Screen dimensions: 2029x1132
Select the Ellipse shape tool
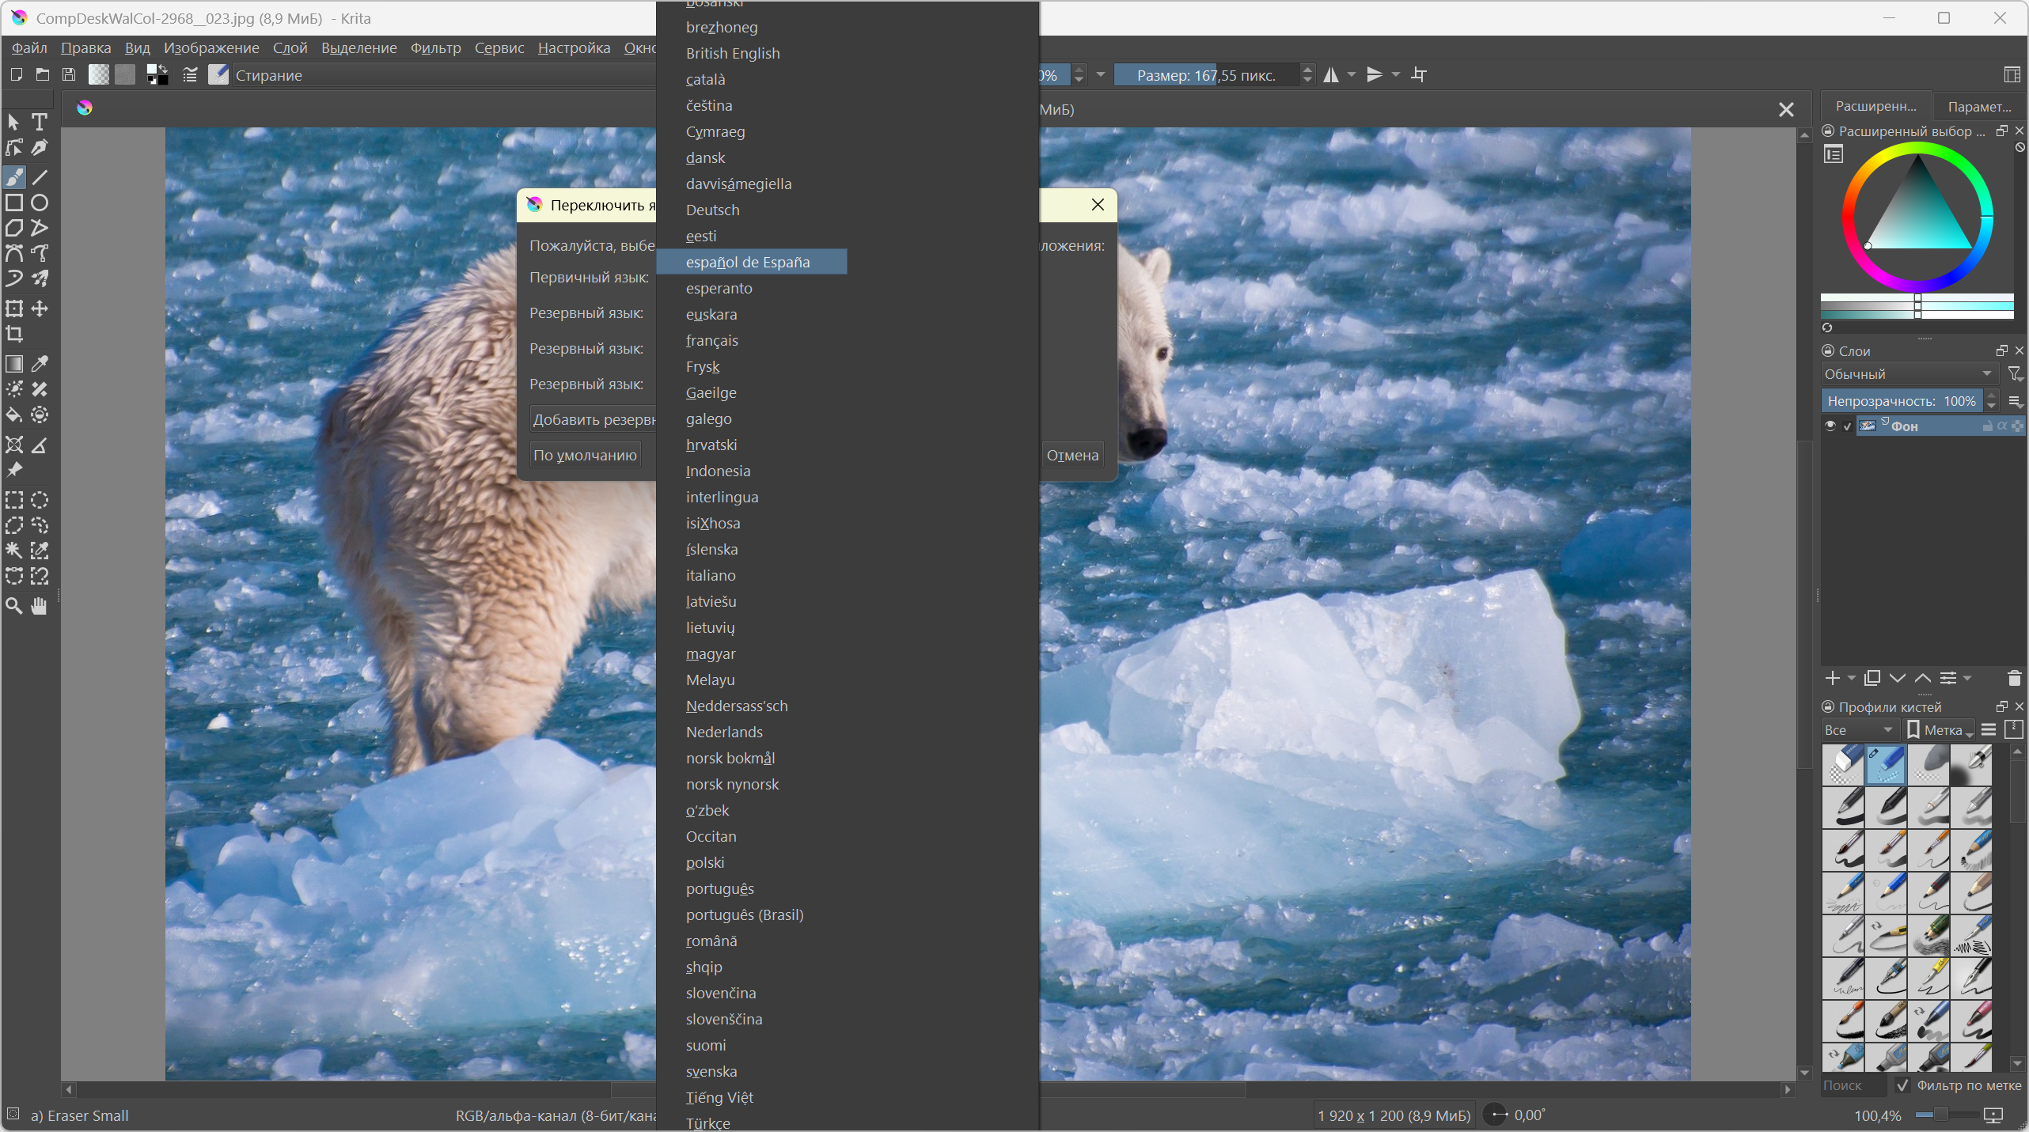(40, 203)
